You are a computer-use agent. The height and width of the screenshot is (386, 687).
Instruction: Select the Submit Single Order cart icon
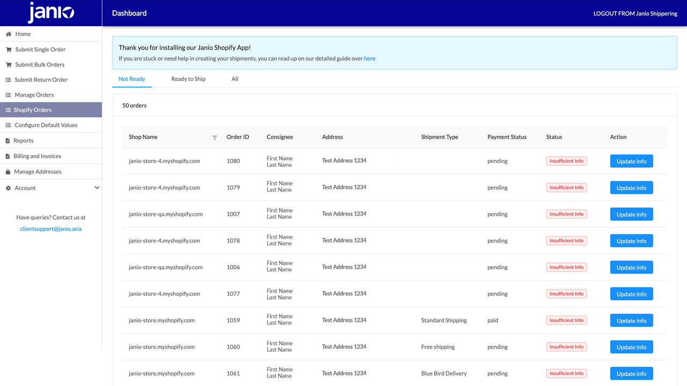tap(9, 49)
